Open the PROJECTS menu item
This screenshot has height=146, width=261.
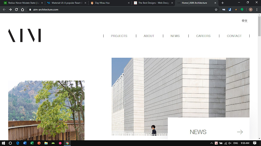coord(119,36)
